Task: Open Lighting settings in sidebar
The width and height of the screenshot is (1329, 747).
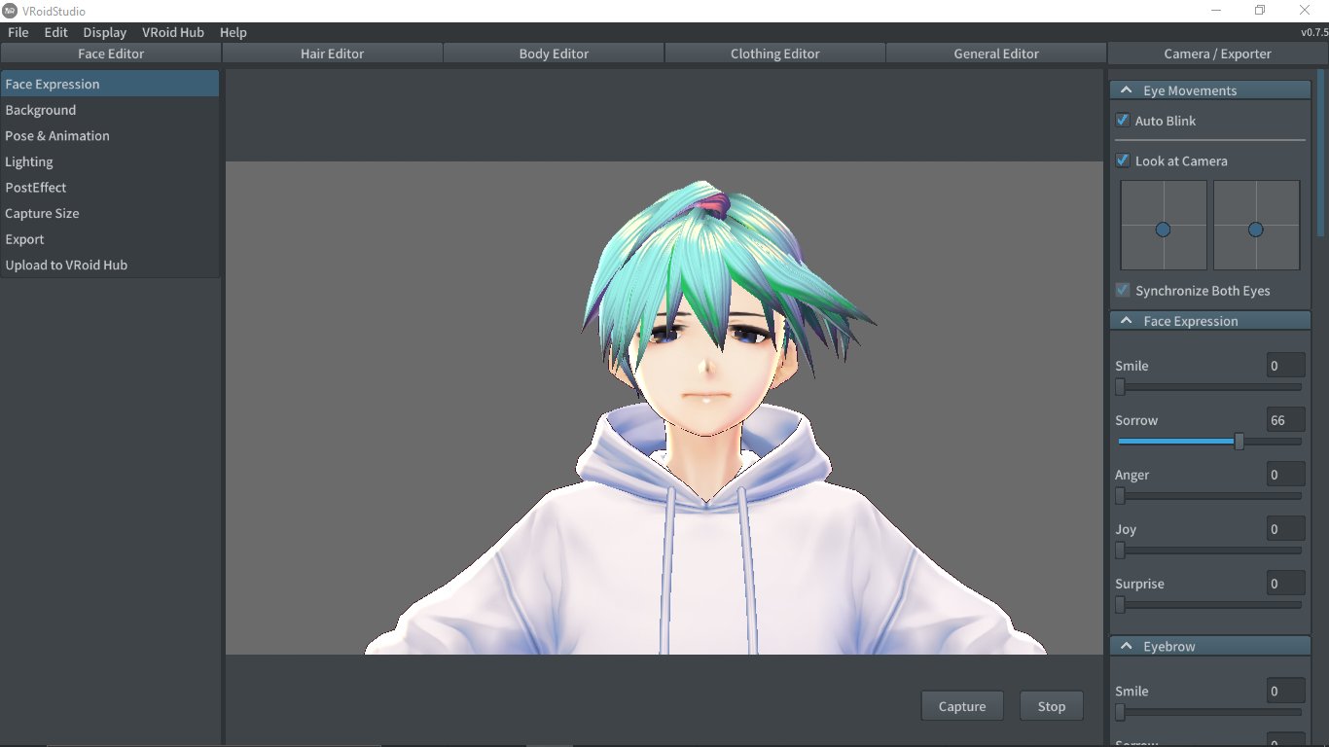Action: click(29, 161)
